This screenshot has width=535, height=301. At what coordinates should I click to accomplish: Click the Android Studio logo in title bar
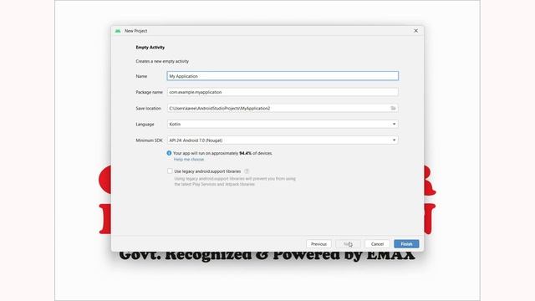[118, 31]
